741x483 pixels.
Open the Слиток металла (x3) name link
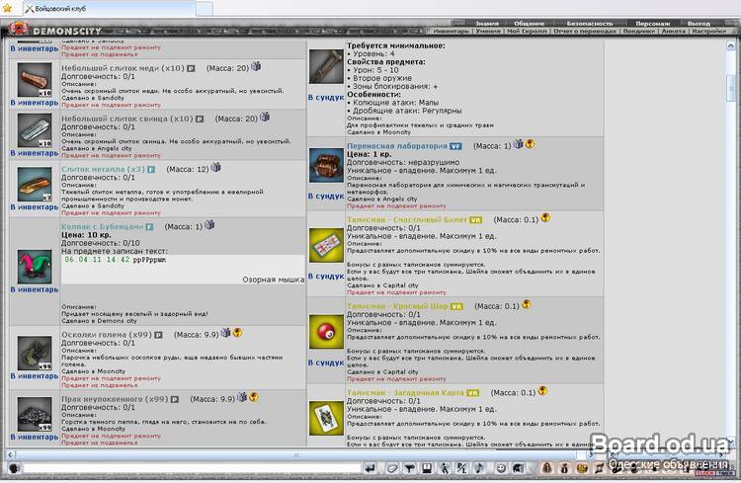[x=103, y=169]
